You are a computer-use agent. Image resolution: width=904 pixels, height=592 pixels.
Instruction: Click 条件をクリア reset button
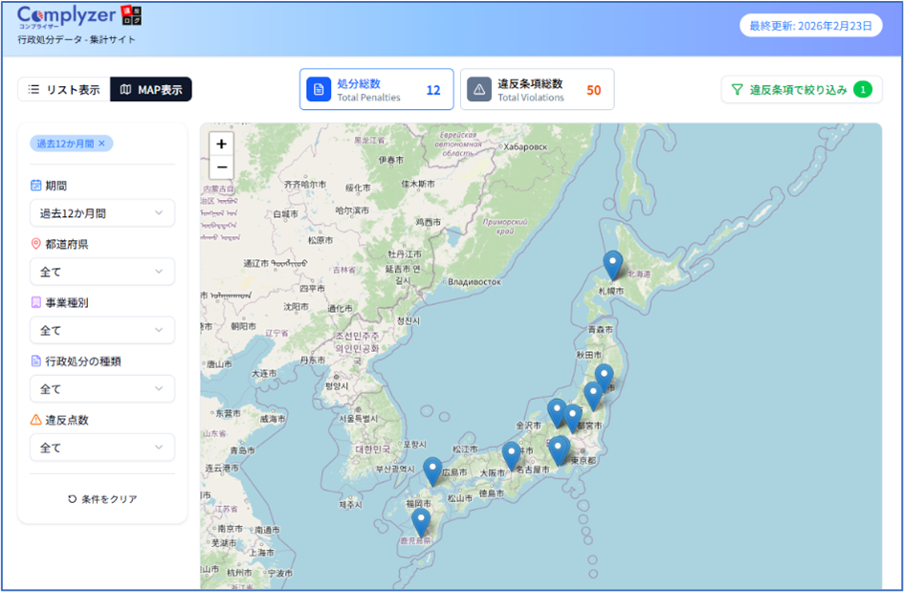pyautogui.click(x=102, y=499)
